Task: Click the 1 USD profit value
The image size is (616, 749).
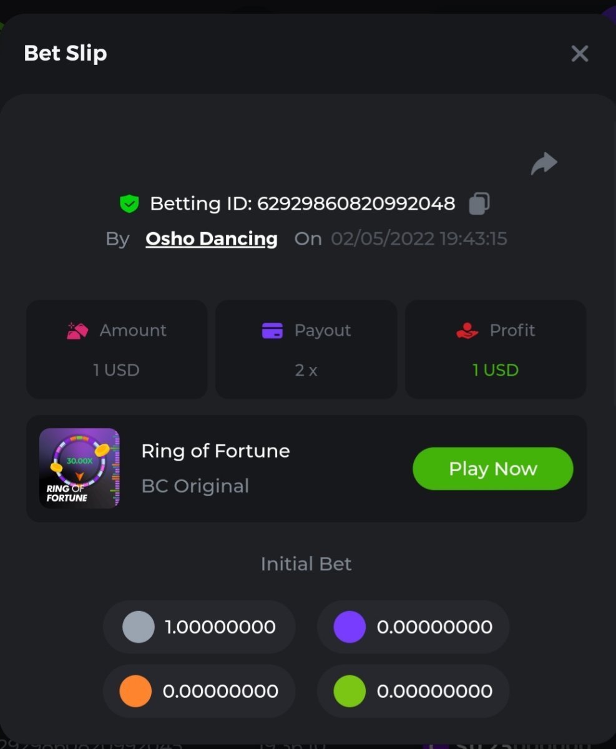Action: tap(496, 370)
